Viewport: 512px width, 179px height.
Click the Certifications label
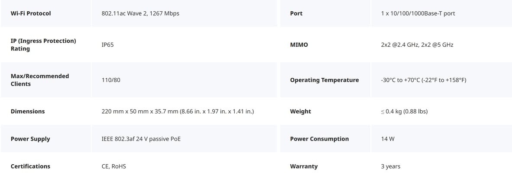(x=30, y=166)
